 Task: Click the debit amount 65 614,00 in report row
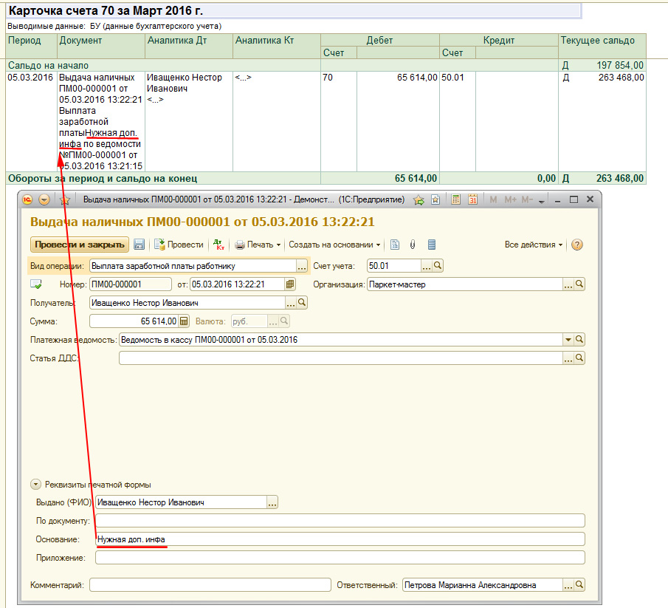click(x=417, y=78)
